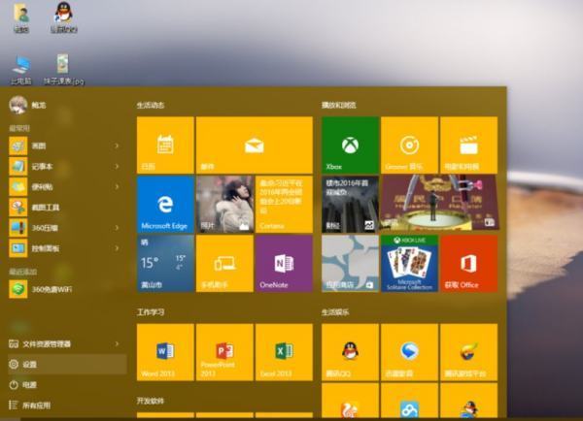
Task: Expand the 控制面板 jump list chevron
Action: pos(117,248)
